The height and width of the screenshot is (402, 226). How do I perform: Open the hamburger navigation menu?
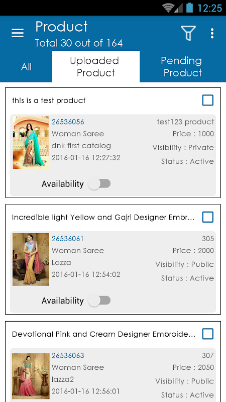18,33
